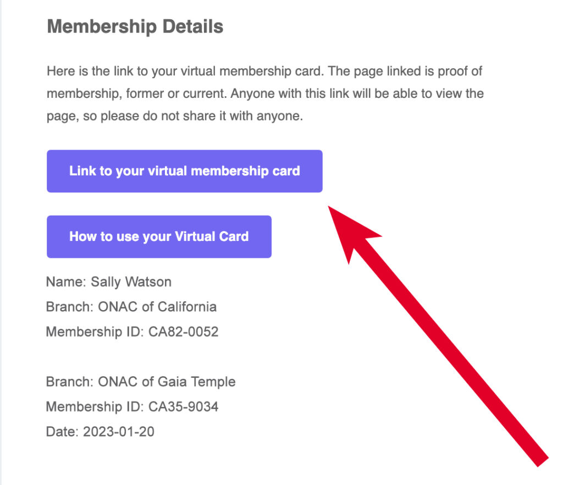Click the How to use your Virtual Card button
563x485 pixels.
(159, 236)
